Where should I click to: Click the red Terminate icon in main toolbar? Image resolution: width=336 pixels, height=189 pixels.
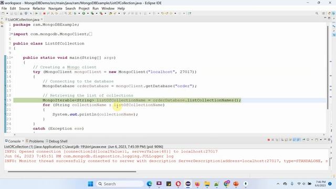44,13
